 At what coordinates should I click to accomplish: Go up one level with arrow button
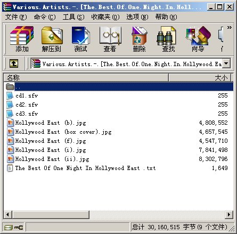(14, 63)
